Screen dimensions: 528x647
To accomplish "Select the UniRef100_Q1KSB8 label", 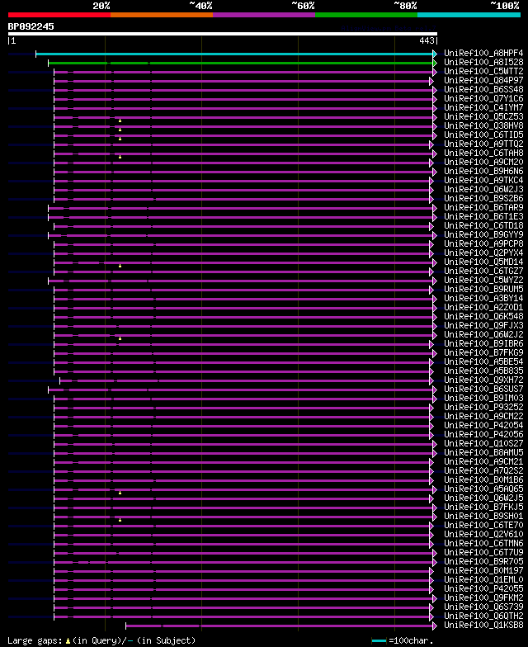I will (483, 626).
